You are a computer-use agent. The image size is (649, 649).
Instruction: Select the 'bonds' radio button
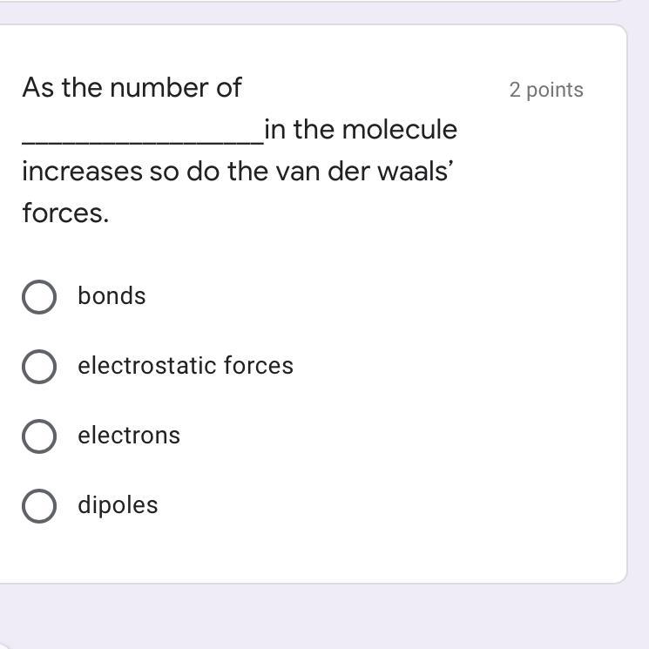[x=39, y=297]
